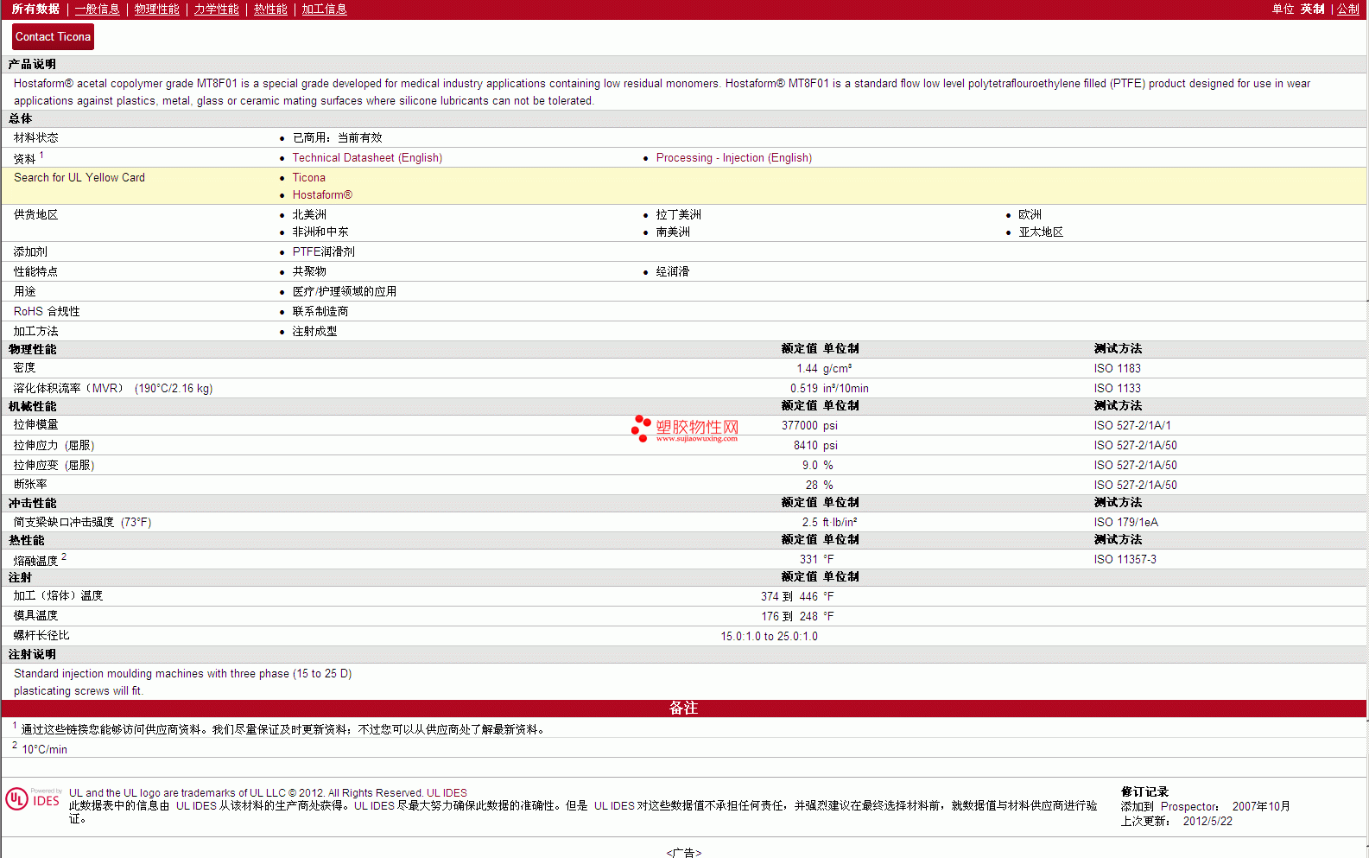Viewport: 1369px width, 858px height.
Task: Click the 注射成型 processing method entry
Action: pos(314,332)
